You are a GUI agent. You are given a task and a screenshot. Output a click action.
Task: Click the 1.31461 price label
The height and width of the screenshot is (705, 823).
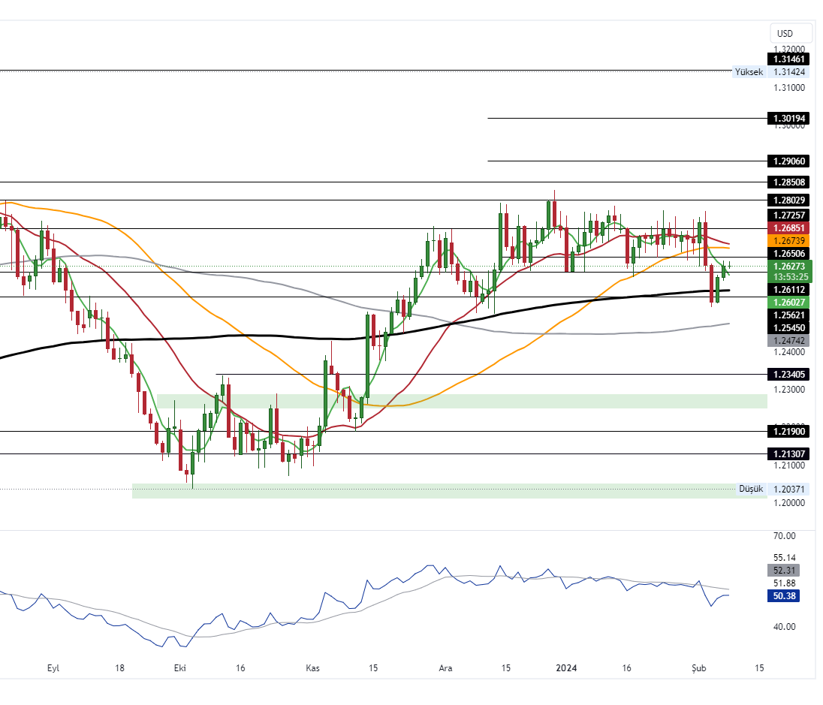[x=788, y=59]
